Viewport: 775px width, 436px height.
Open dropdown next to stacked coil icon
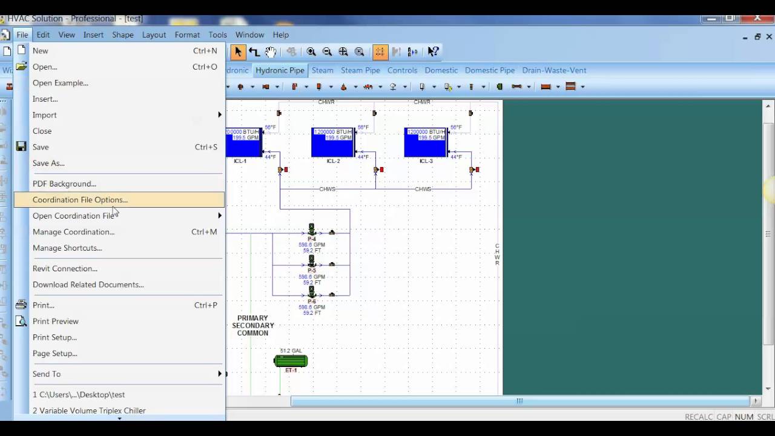(583, 87)
